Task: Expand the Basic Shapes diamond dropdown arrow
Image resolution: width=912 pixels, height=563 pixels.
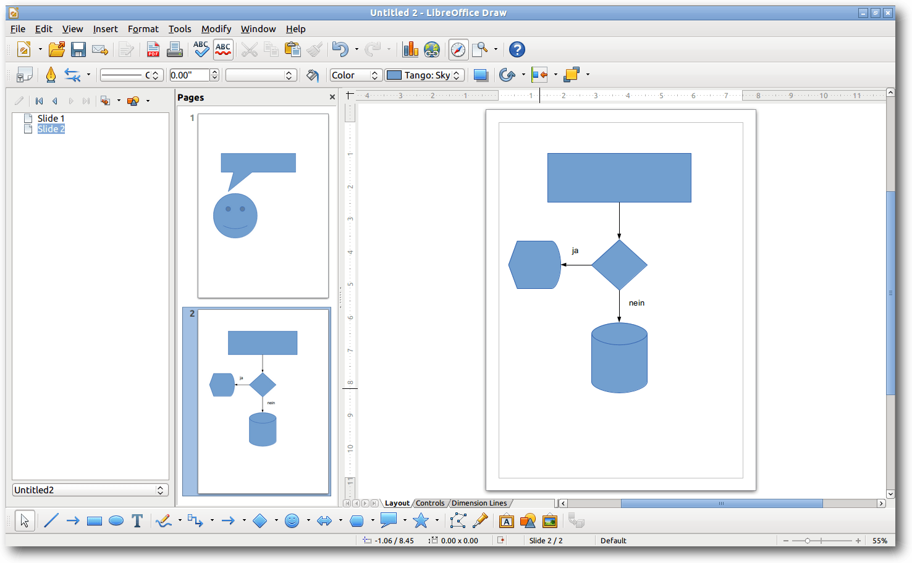Action: (x=276, y=521)
